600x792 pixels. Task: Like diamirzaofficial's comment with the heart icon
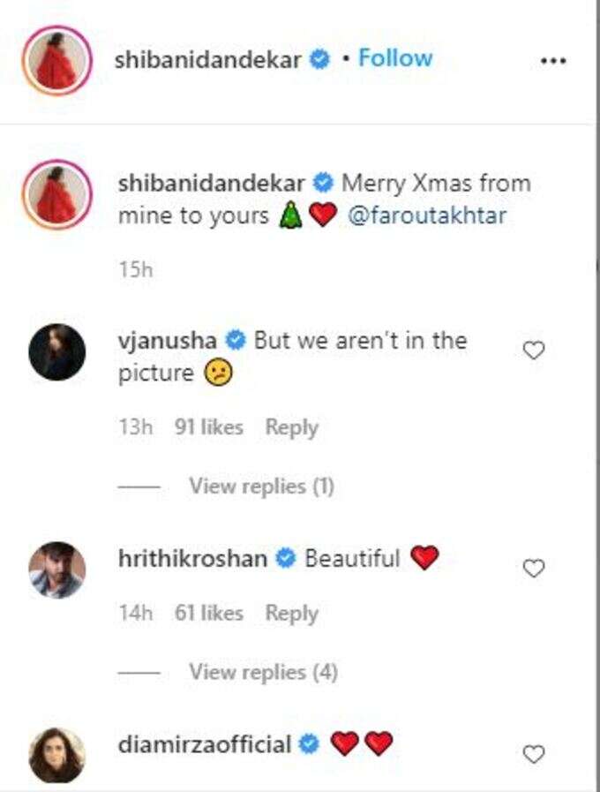(x=534, y=755)
